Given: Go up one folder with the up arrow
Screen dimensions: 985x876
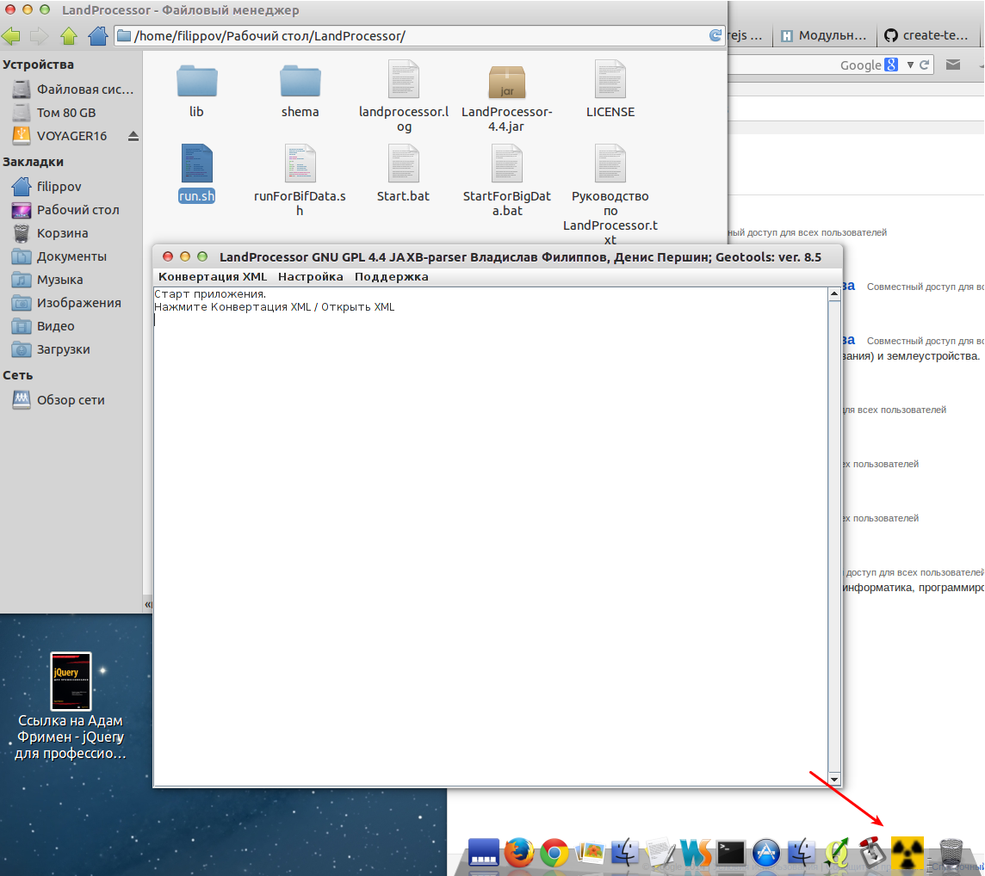Looking at the screenshot, I should click(69, 36).
